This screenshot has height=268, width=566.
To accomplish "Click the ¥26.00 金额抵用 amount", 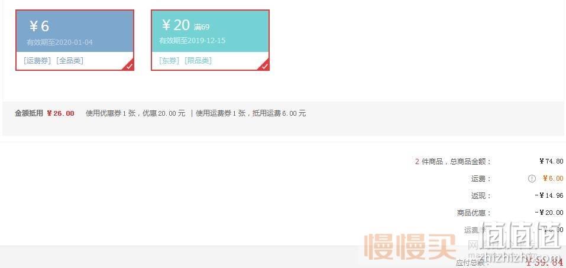I will point(61,113).
